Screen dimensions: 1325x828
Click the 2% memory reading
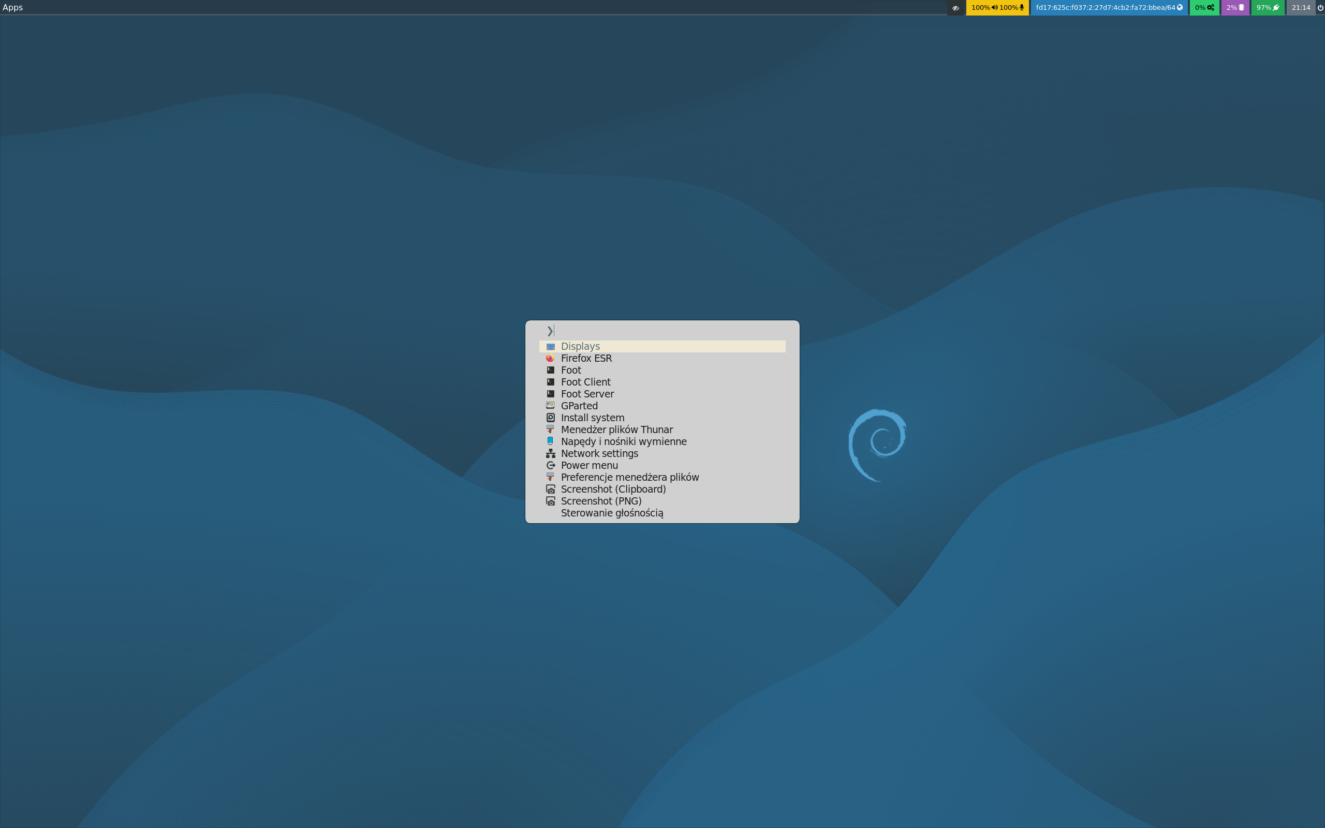click(1232, 8)
